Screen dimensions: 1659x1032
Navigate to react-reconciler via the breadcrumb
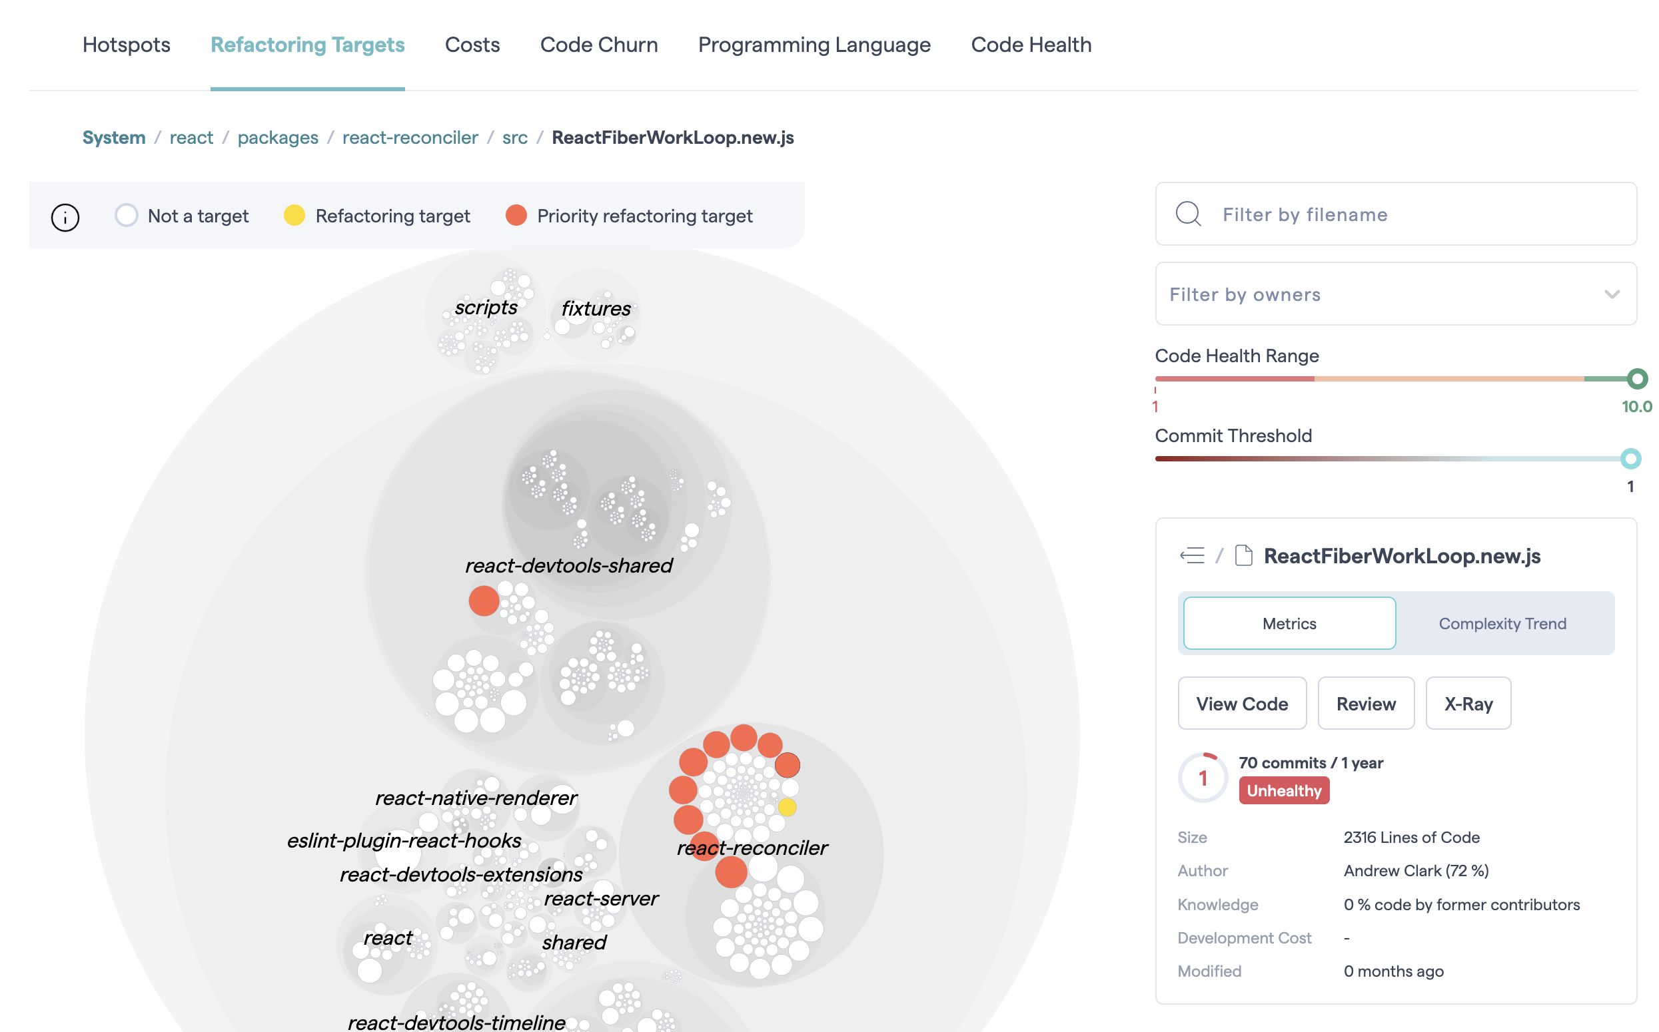pos(410,137)
